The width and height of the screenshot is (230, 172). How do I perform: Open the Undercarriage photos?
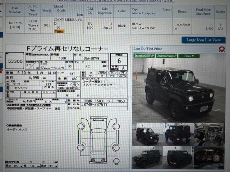click(166, 56)
